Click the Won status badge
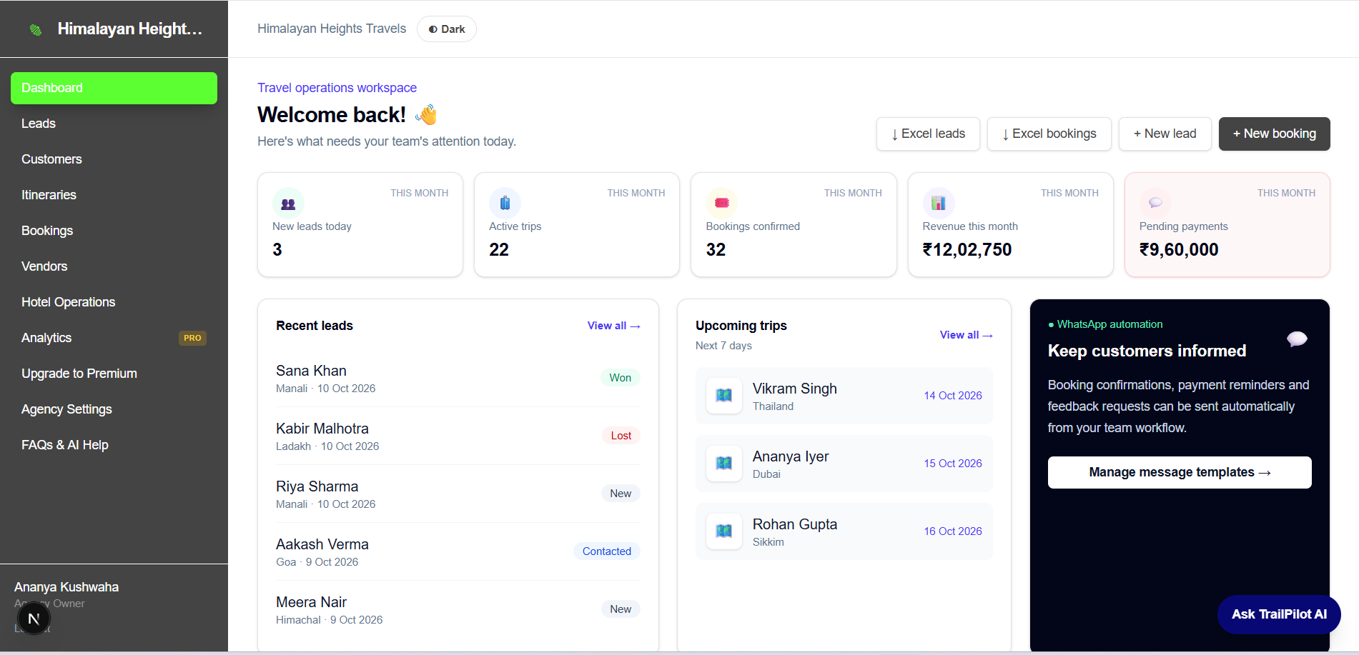 [x=620, y=378]
